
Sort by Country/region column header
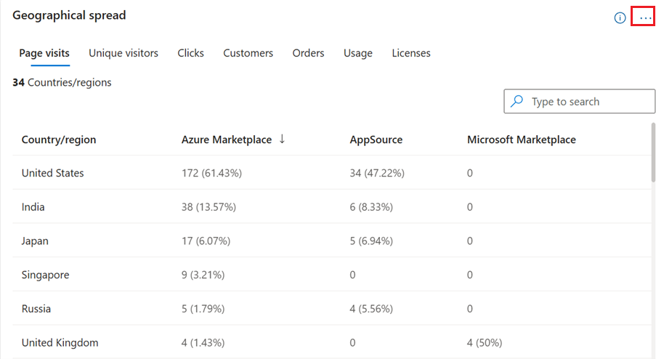coord(59,140)
